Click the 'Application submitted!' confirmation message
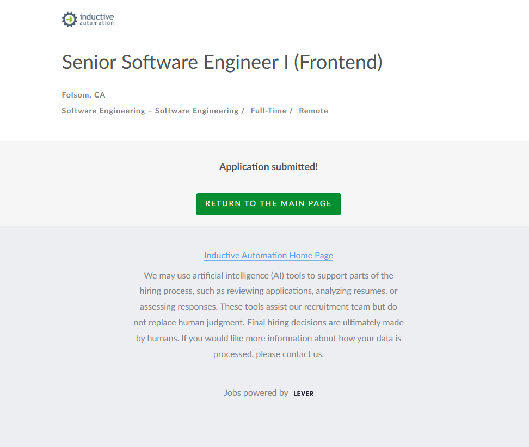 268,167
